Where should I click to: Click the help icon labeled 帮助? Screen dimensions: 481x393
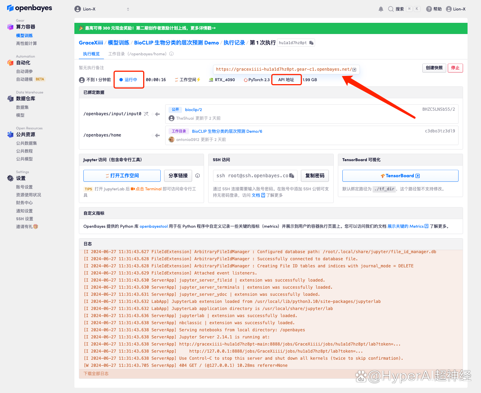434,9
